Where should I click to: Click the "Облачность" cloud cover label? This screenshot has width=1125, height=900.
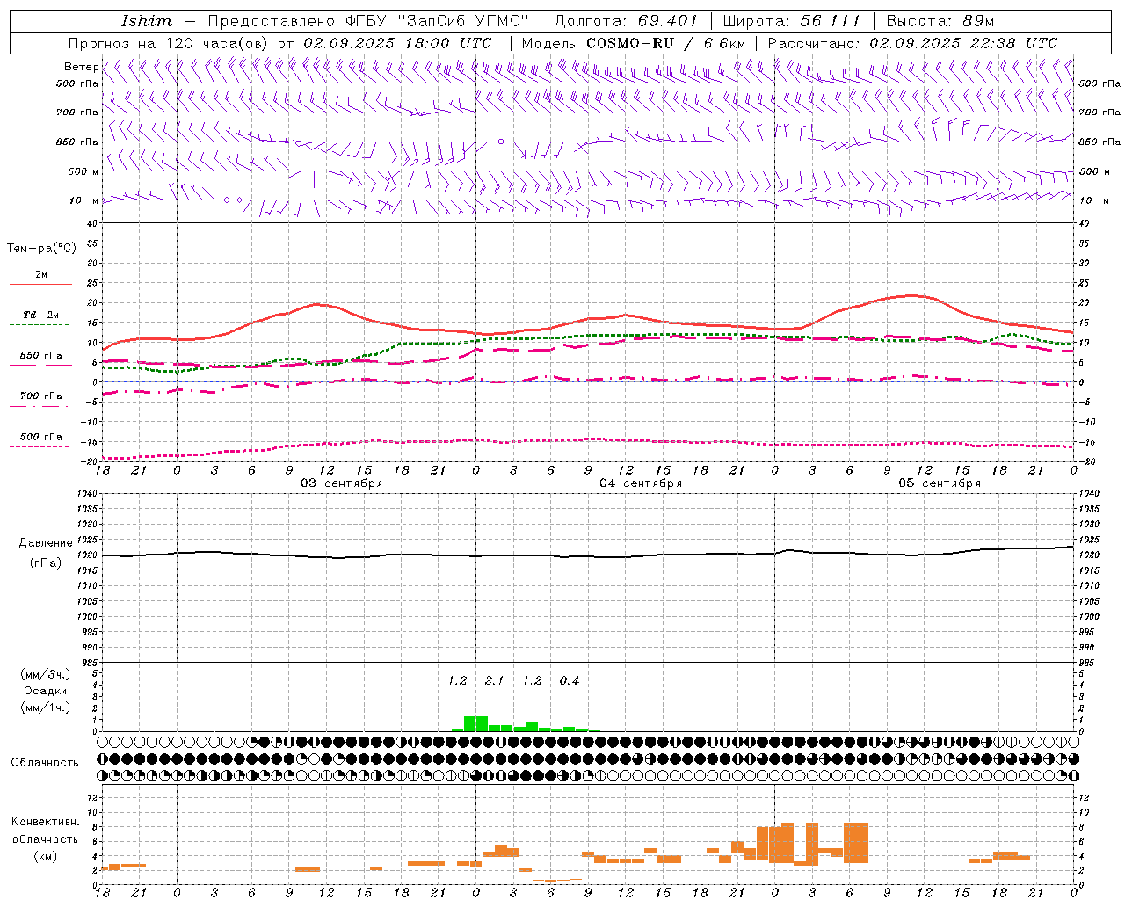tap(45, 763)
